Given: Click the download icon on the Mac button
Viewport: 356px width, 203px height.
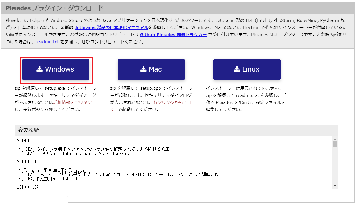Looking at the screenshot, I should pyautogui.click(x=143, y=69).
